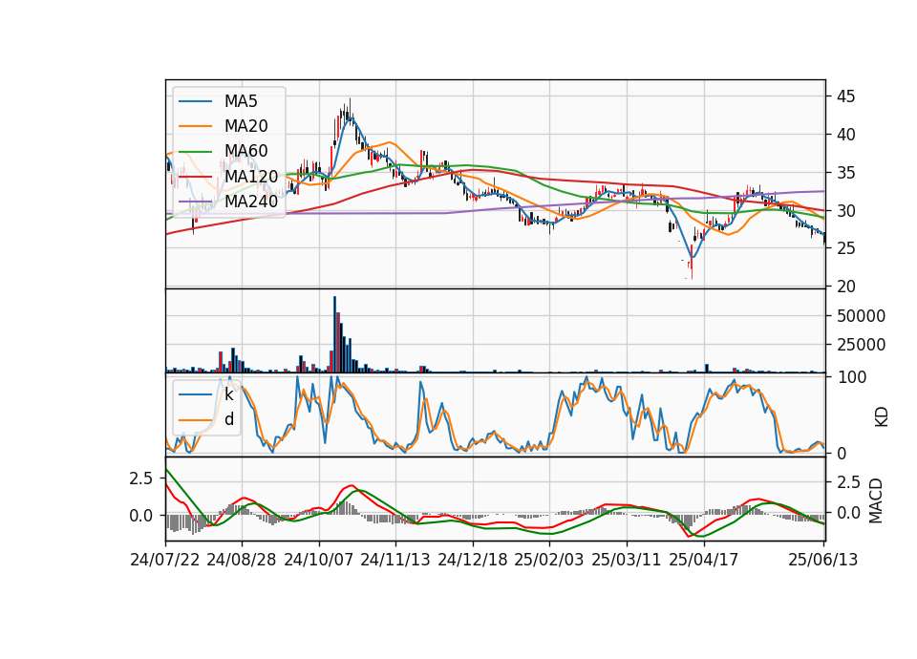Image resolution: width=917 pixels, height=659 pixels.
Task: Click the MA5 legend label
Action: tap(241, 101)
